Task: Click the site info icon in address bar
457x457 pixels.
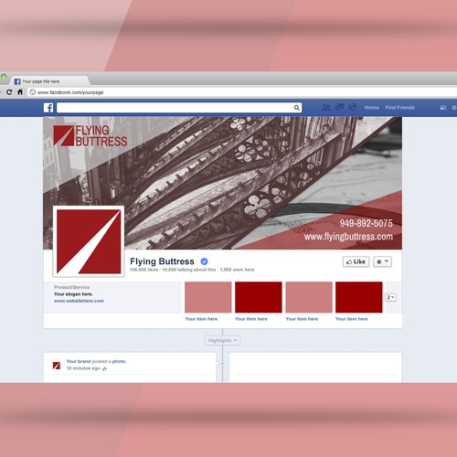Action: [x=33, y=92]
